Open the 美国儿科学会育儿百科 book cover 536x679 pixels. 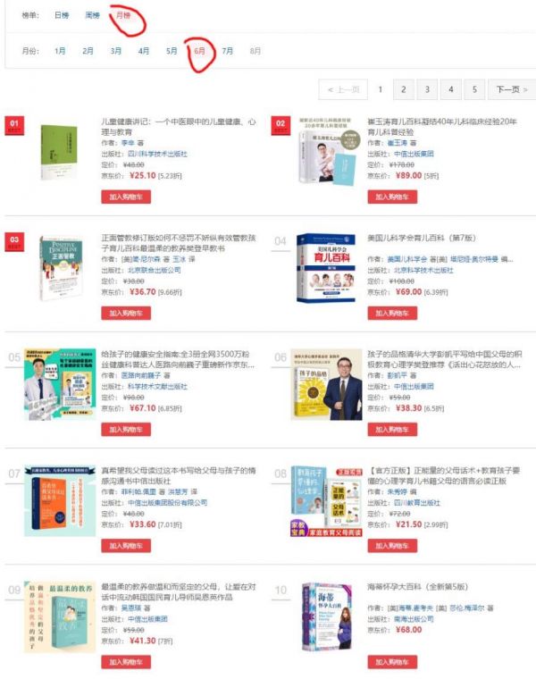[326, 269]
